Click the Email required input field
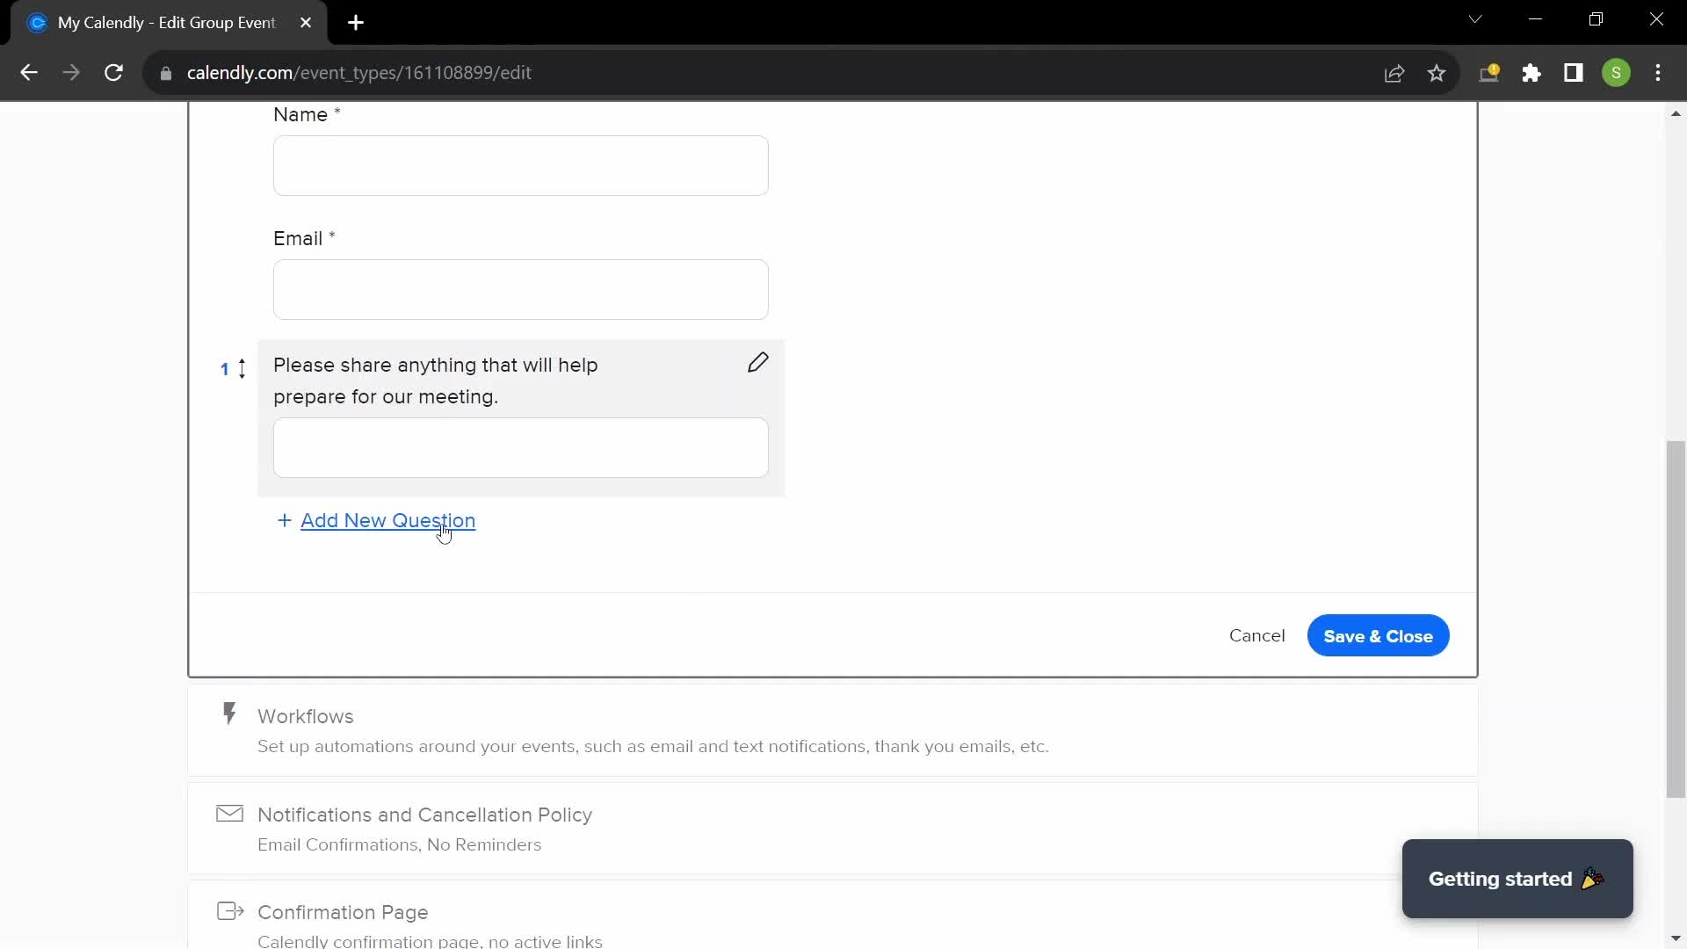The width and height of the screenshot is (1687, 949). coord(520,288)
